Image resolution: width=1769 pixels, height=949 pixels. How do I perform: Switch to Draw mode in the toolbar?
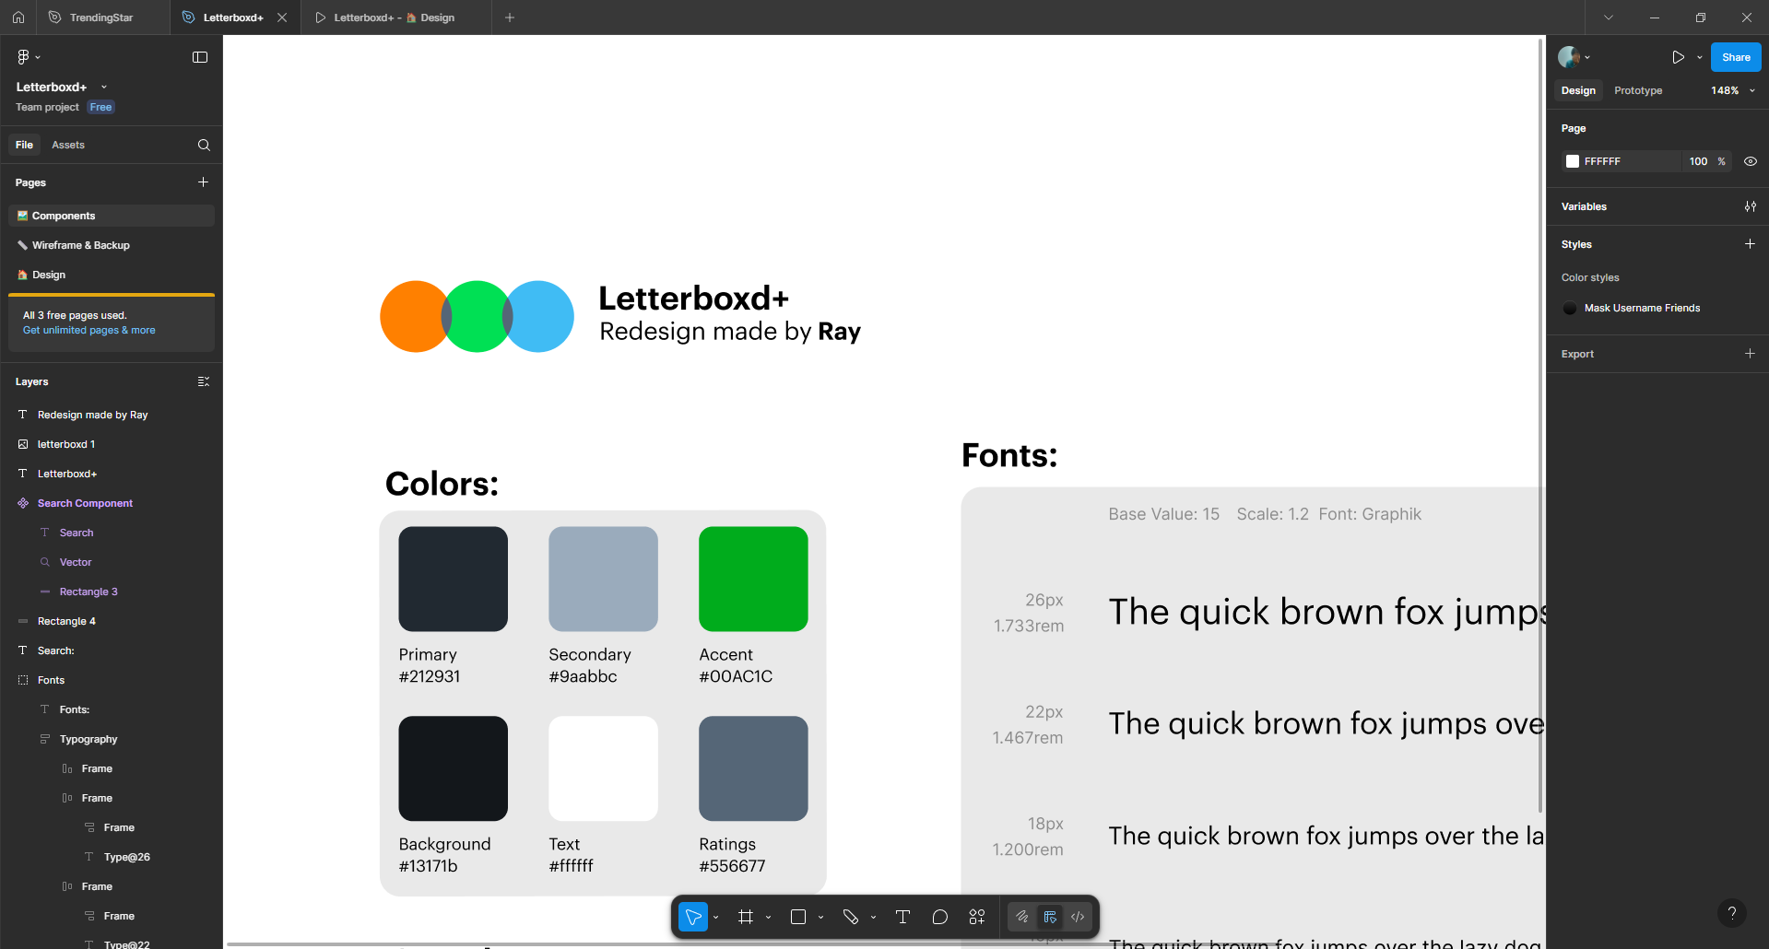1022,917
